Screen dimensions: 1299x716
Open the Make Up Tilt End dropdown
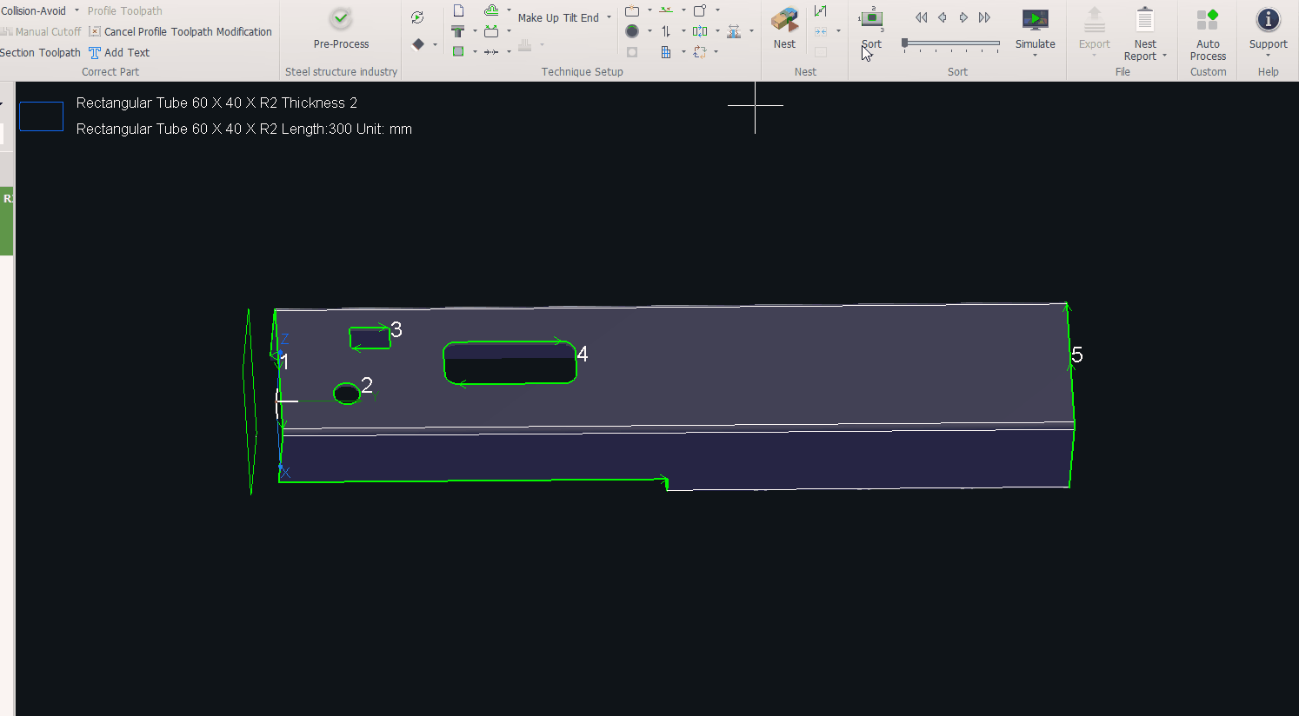pyautogui.click(x=609, y=17)
